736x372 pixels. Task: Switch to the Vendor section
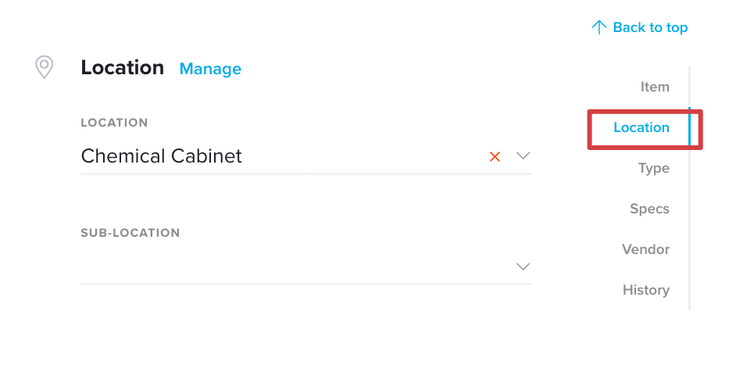(x=646, y=249)
